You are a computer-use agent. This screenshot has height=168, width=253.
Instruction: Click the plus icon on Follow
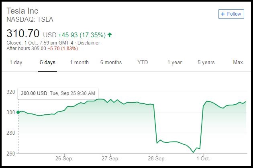[x=223, y=14]
